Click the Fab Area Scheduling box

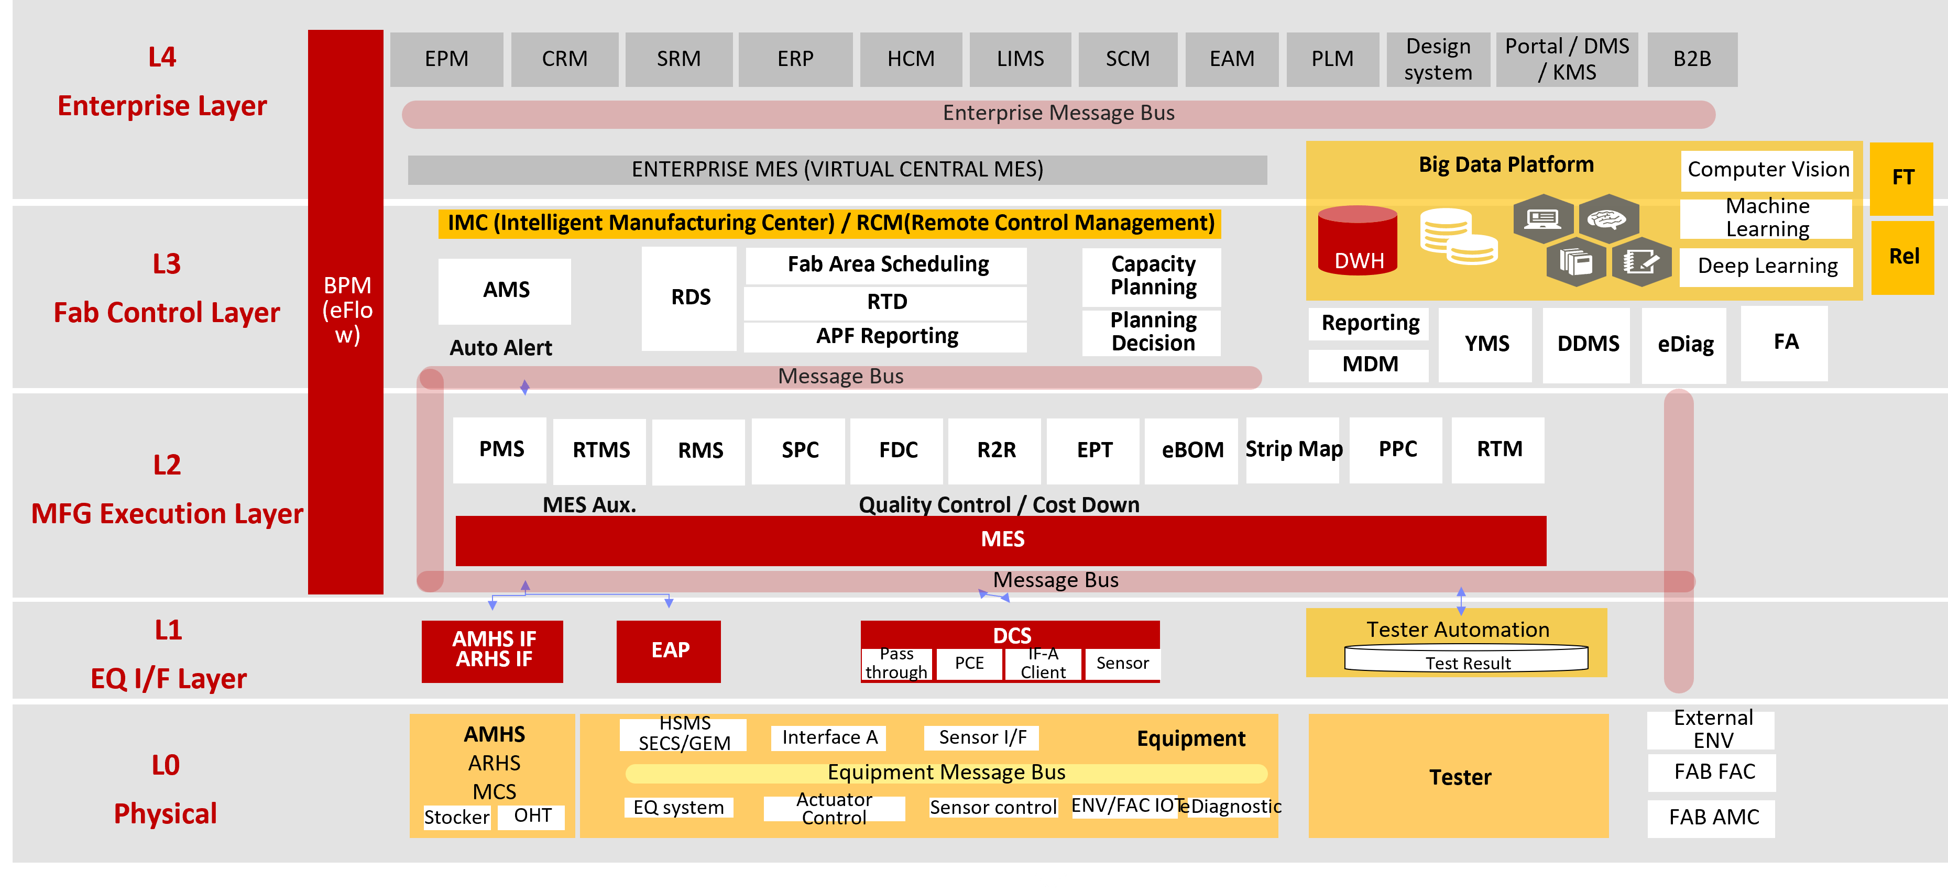click(887, 264)
